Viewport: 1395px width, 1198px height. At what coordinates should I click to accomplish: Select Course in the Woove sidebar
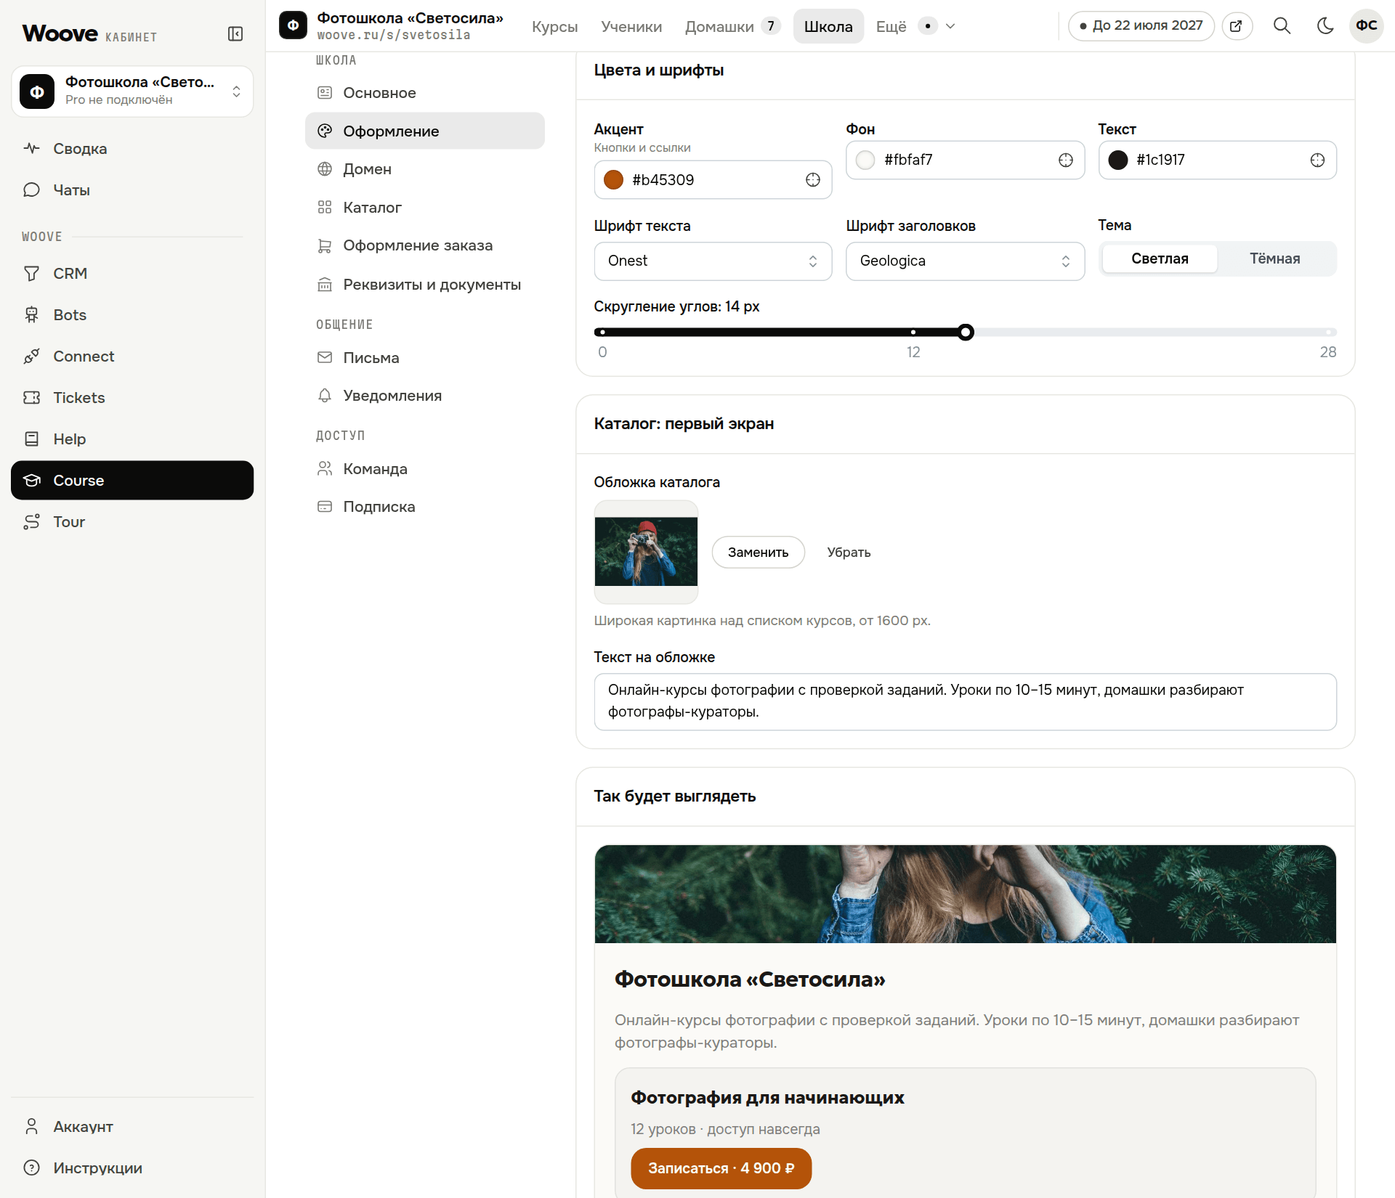(x=132, y=481)
